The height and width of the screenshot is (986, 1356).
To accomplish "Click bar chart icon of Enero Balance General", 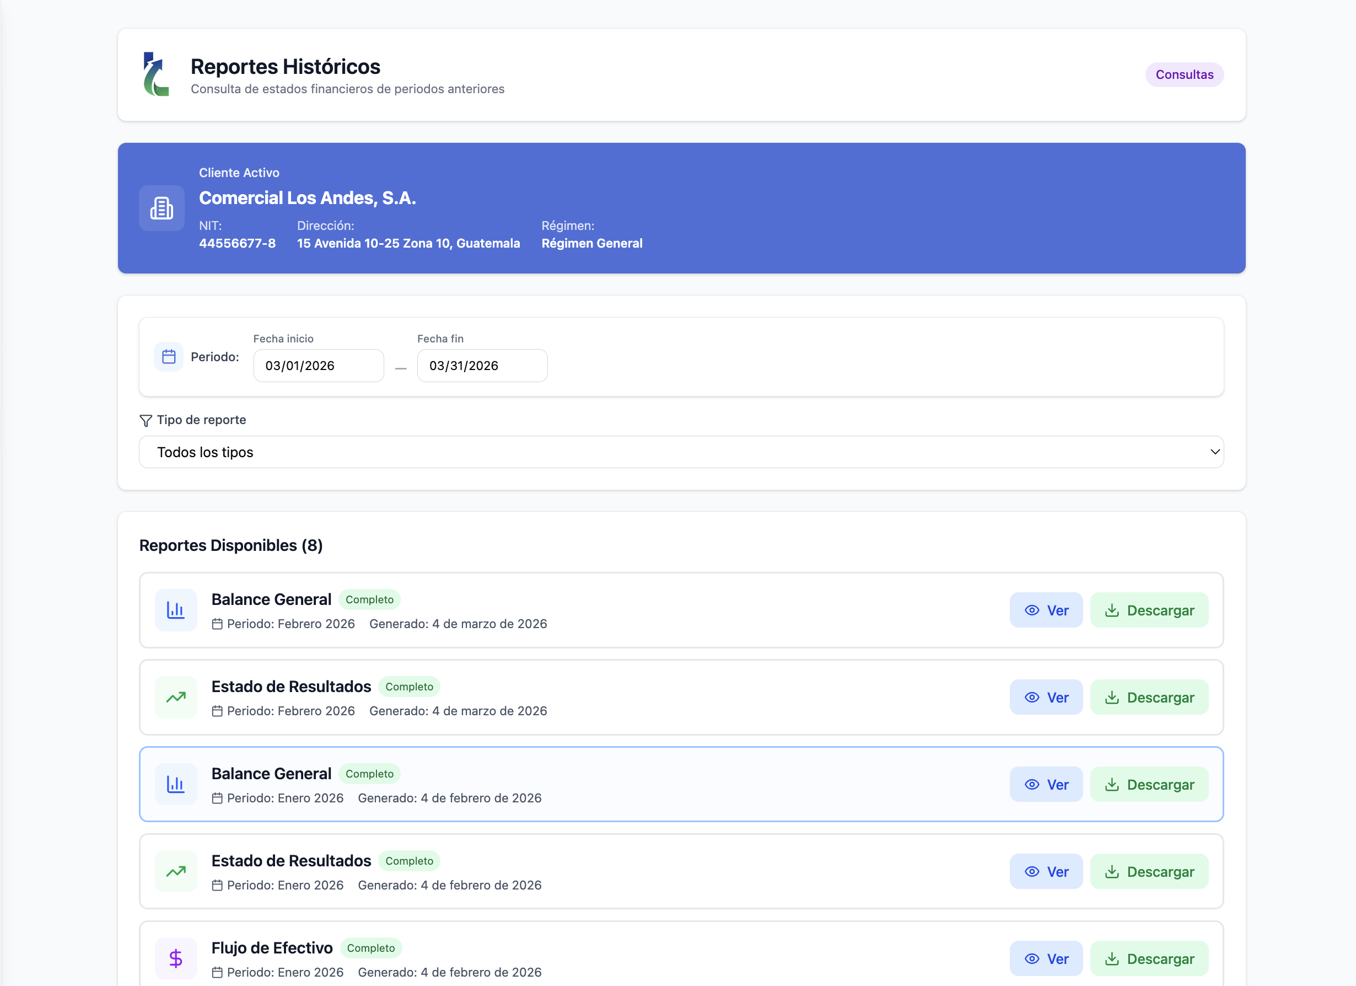I will [x=176, y=784].
